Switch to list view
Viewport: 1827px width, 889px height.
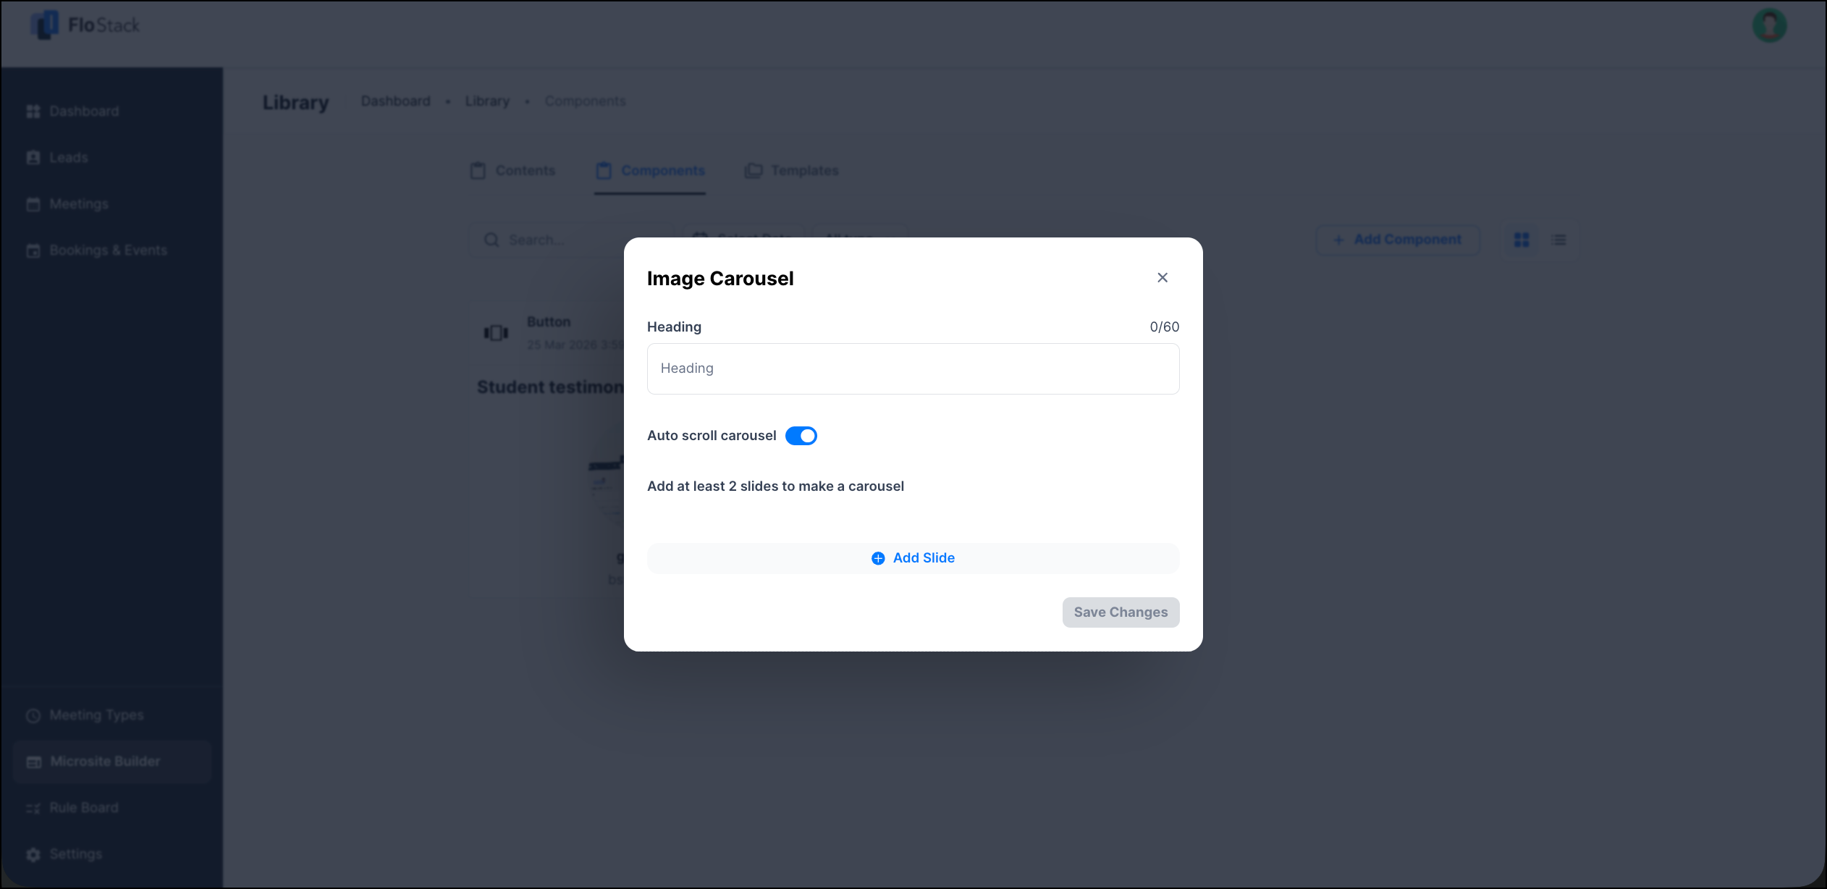point(1559,240)
